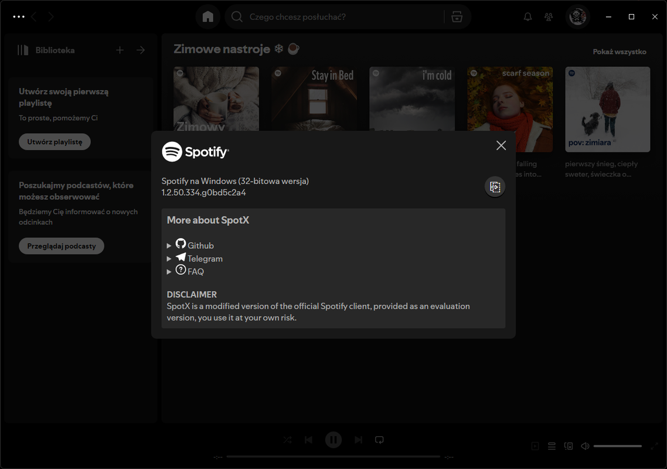Expand library with the arrow icon

[141, 50]
